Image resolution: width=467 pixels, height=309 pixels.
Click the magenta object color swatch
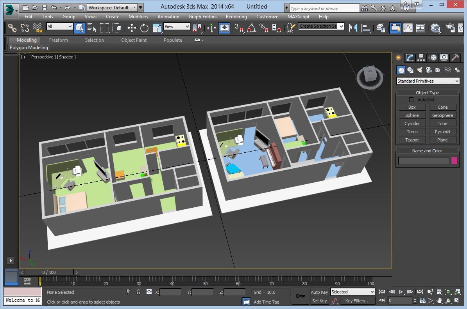tap(454, 161)
